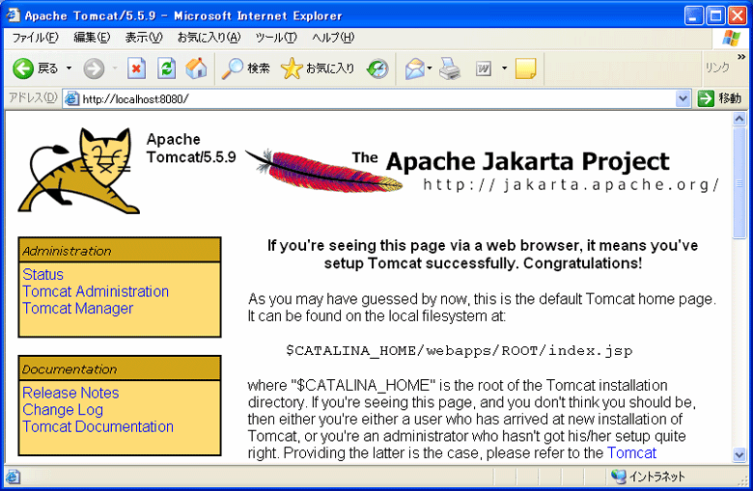Click the Back navigation button
Screen dimensions: 753x491
[x=35, y=68]
